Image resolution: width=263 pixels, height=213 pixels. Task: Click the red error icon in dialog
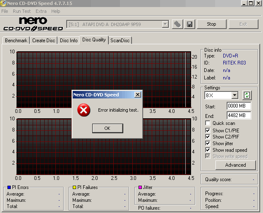[84, 110]
